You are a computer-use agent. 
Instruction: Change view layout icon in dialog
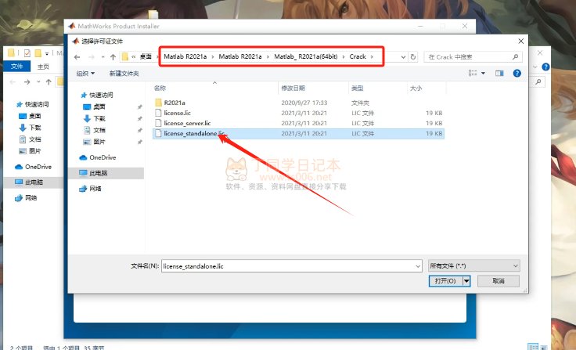pos(473,73)
